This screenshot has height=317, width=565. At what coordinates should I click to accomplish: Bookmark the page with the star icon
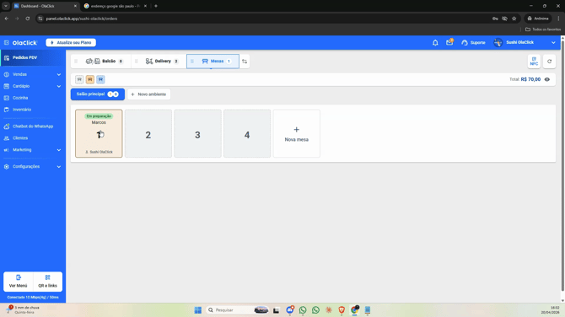coord(514,19)
